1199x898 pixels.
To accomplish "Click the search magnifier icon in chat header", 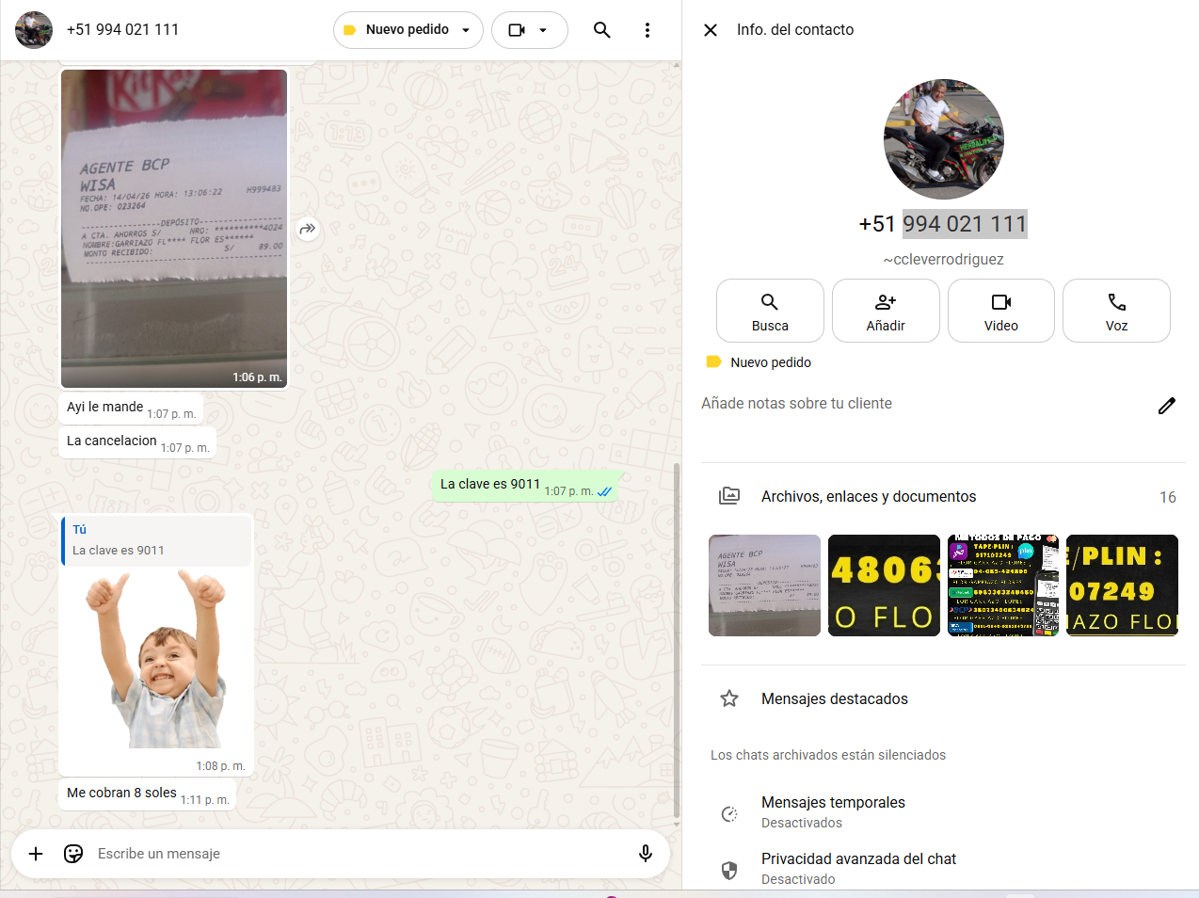I will [x=602, y=30].
